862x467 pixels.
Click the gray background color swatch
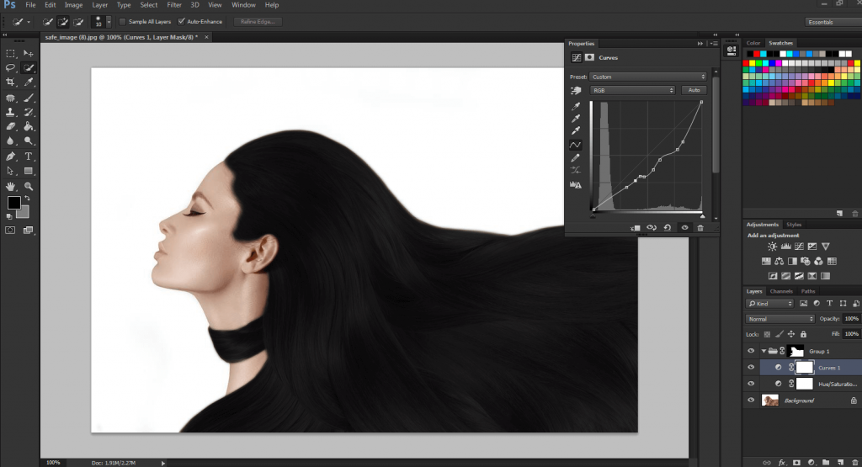coord(24,213)
